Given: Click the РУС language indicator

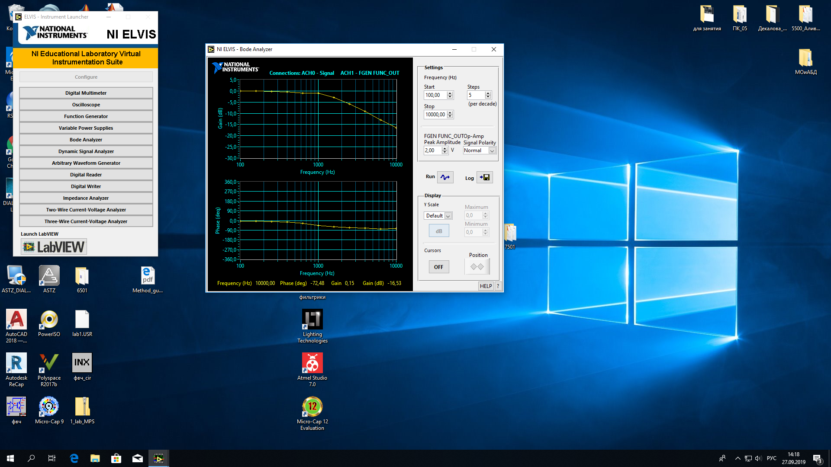Looking at the screenshot, I should pos(772,458).
